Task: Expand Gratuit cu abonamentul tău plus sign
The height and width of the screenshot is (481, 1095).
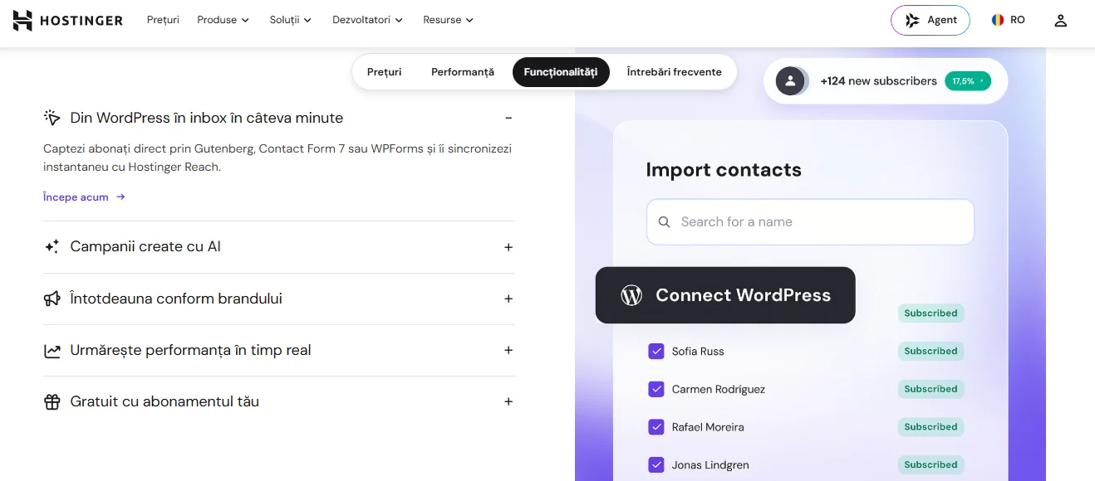Action: (x=508, y=401)
